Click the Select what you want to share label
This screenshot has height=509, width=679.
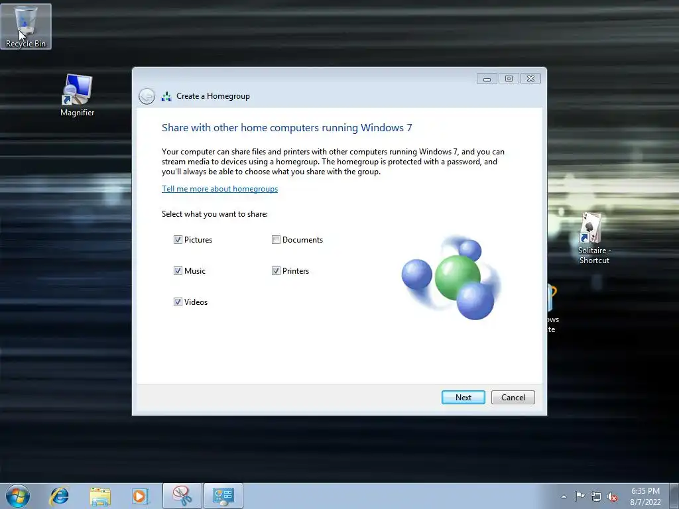point(215,214)
